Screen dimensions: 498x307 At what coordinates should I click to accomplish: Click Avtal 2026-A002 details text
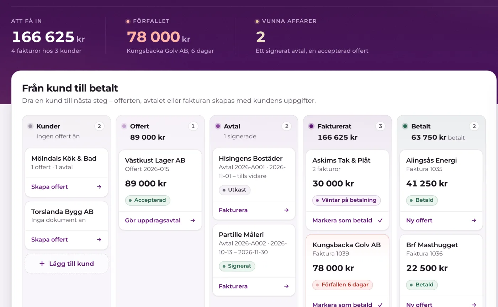(253, 248)
